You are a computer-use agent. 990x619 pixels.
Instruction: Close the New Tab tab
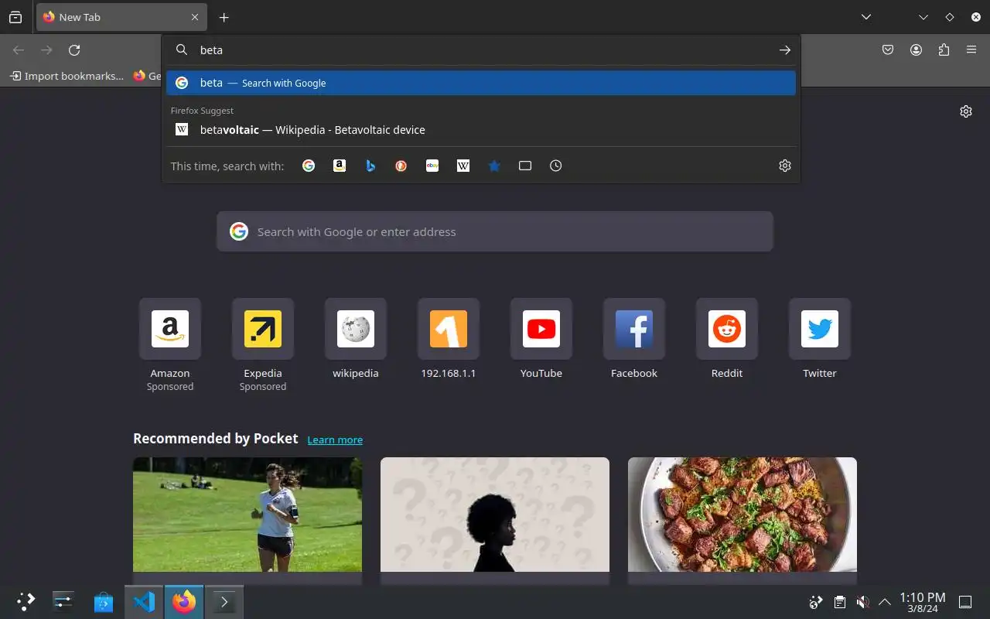[195, 17]
